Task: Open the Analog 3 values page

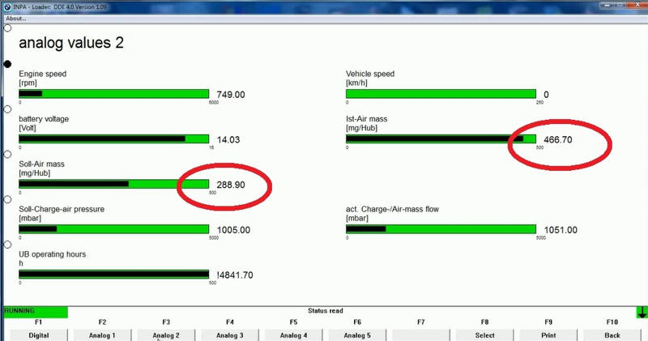Action: [230, 335]
